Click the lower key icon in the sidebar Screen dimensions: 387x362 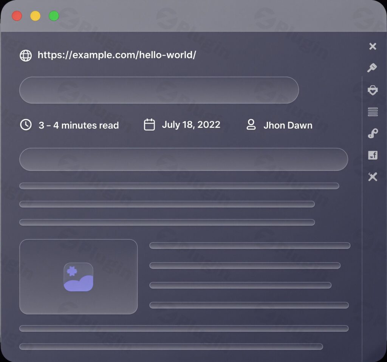click(x=373, y=133)
